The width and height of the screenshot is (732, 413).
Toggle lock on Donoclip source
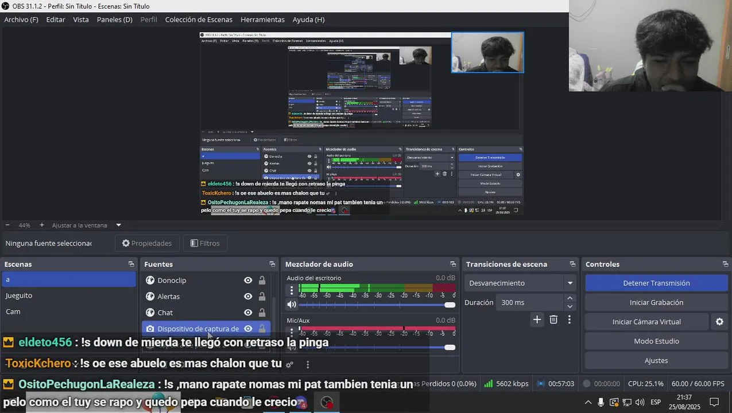(262, 280)
